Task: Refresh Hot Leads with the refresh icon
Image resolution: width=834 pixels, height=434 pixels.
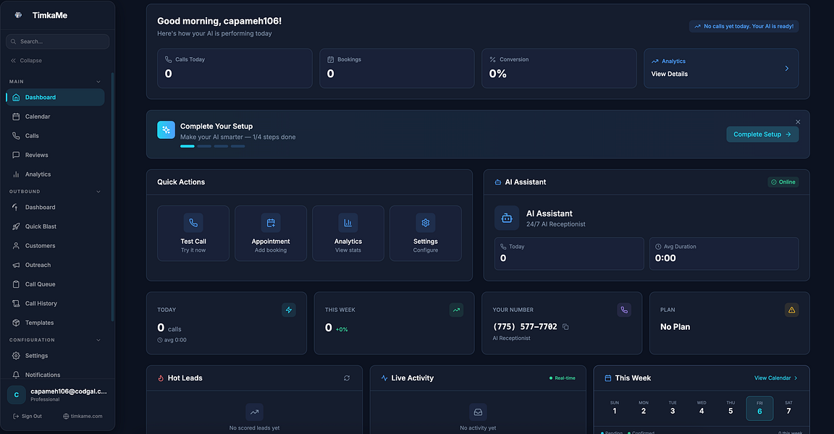Action: [x=347, y=378]
